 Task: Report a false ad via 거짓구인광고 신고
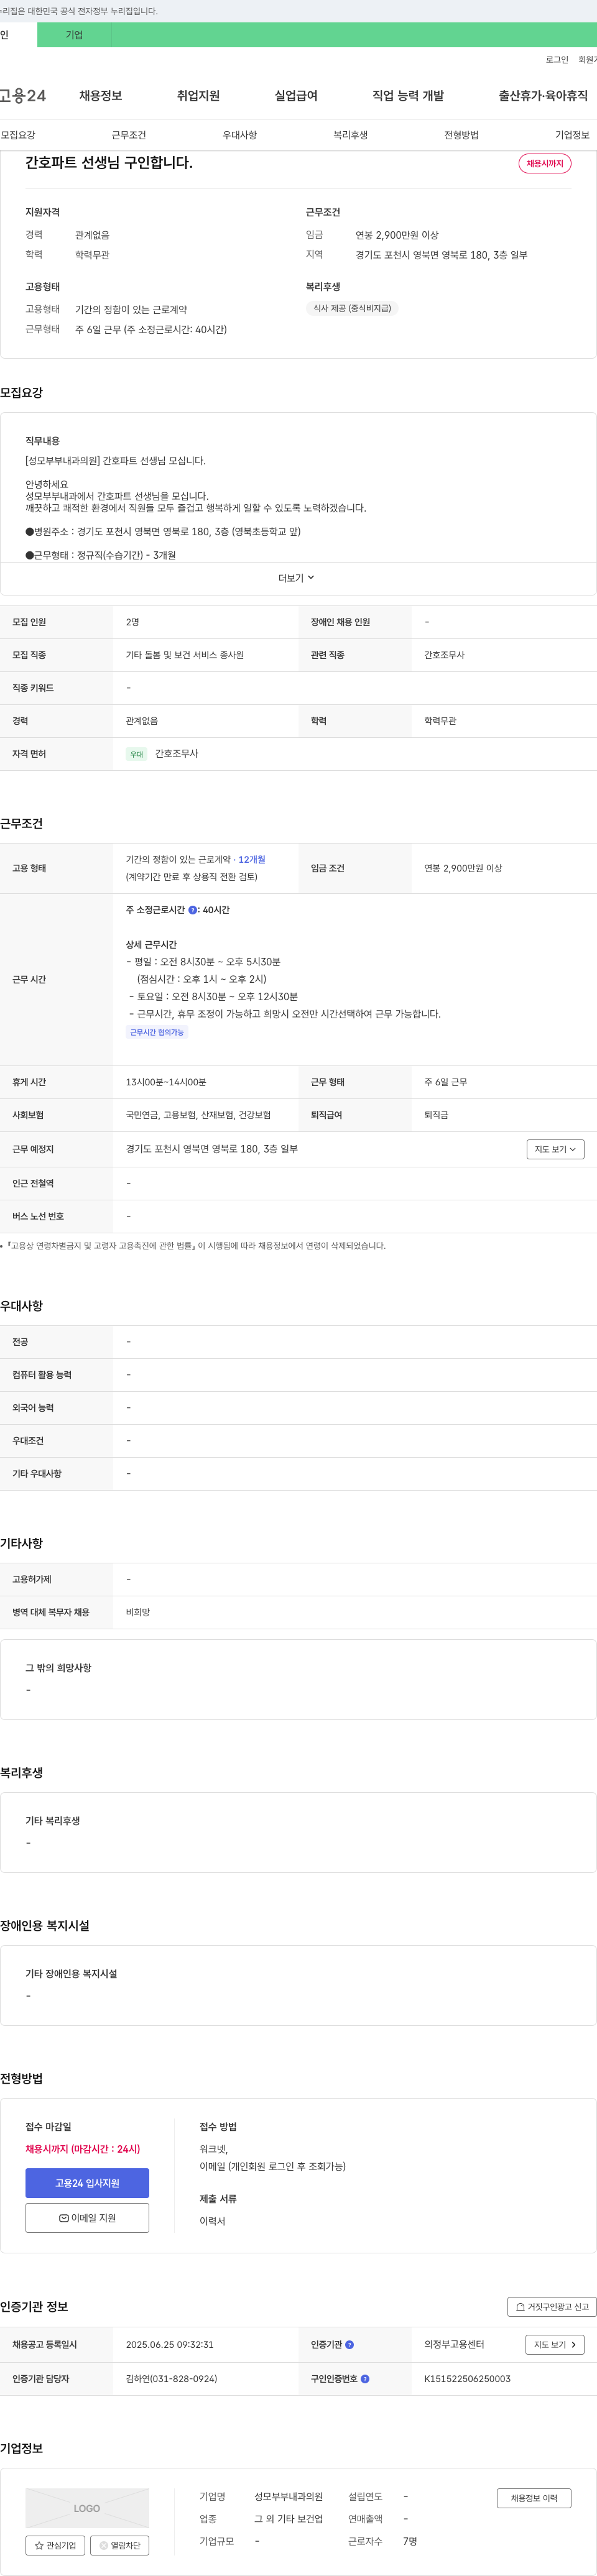point(552,2306)
